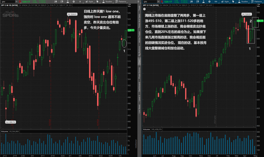Click the flask icon left of the right chart's gear

[x=204, y=2]
